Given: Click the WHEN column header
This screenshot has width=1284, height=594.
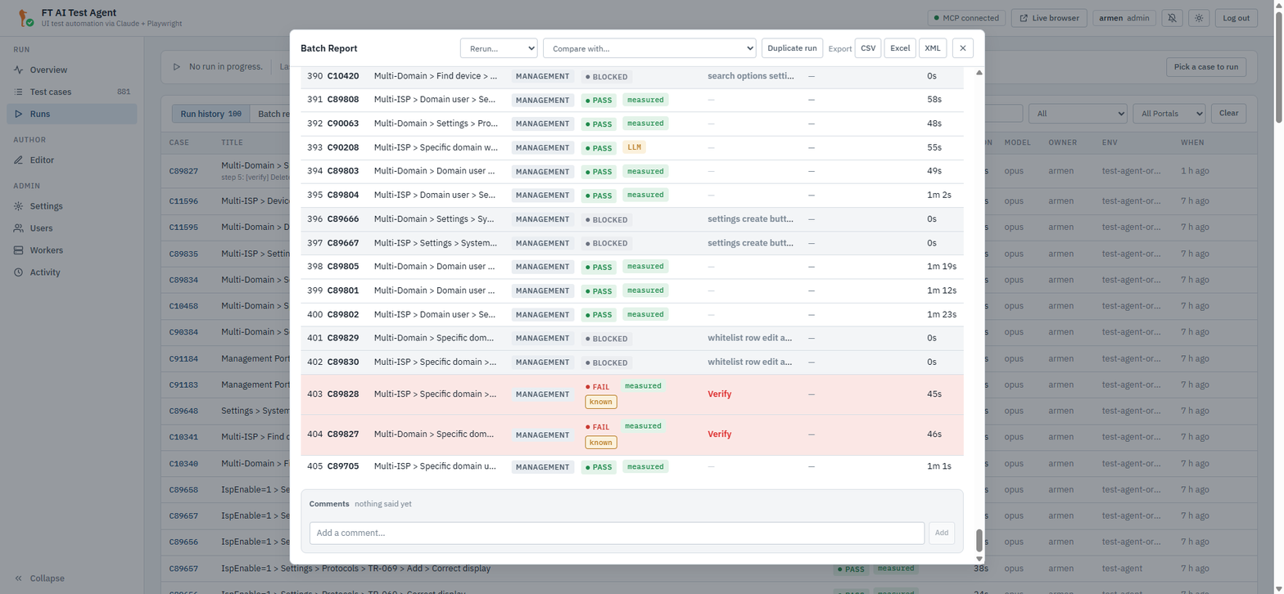Looking at the screenshot, I should tap(1192, 142).
